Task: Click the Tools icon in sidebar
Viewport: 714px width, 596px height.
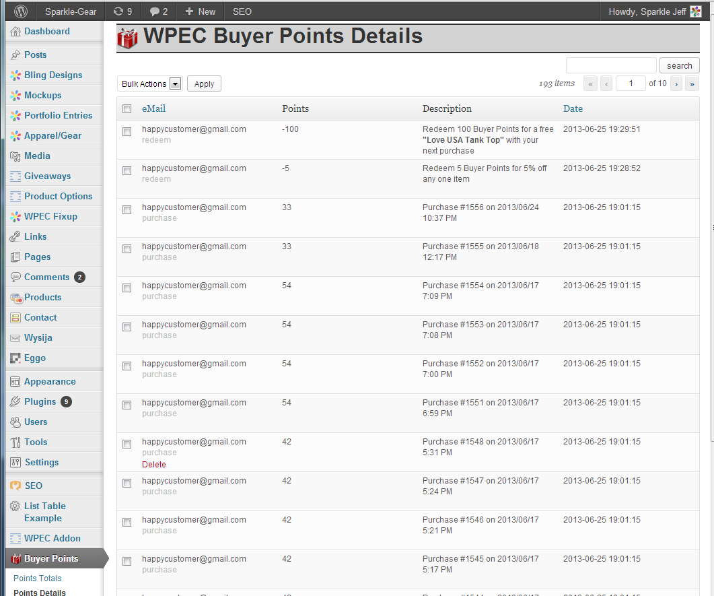Action: [15, 442]
